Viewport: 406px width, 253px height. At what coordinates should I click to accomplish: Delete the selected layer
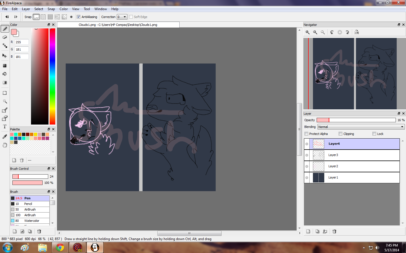pyautogui.click(x=334, y=231)
